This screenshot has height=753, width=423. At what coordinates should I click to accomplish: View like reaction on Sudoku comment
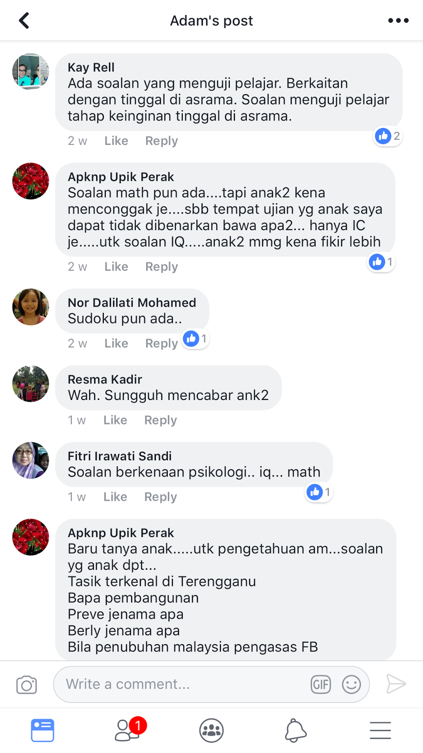point(196,339)
